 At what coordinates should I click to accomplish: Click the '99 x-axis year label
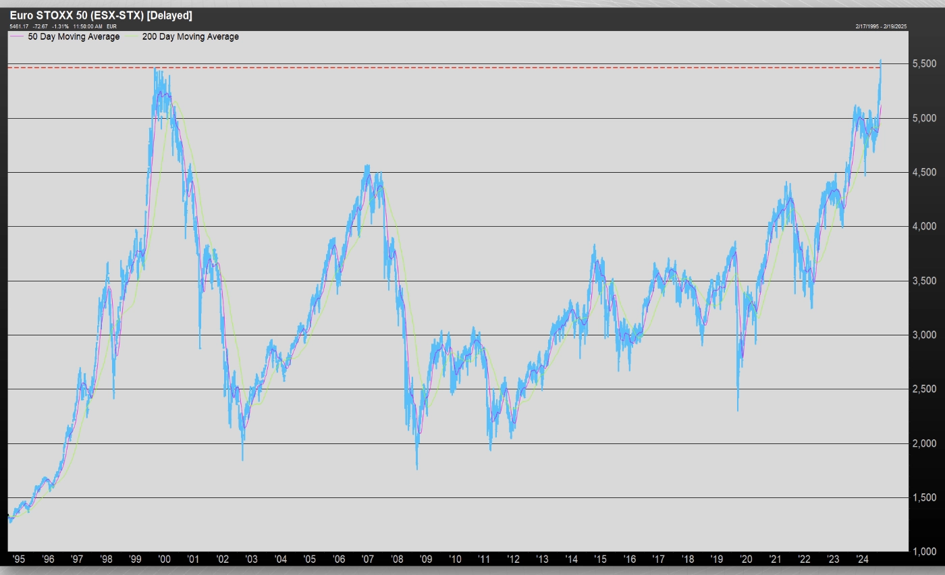135,559
